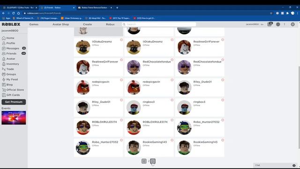The image size is (300, 169).
Task: Click the page vertical scrollbar
Action: [299, 108]
